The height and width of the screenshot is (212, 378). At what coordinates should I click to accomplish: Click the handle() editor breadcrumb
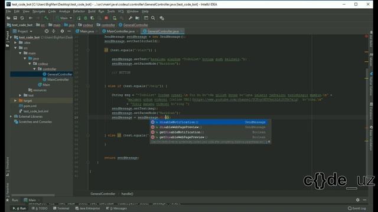point(127,194)
